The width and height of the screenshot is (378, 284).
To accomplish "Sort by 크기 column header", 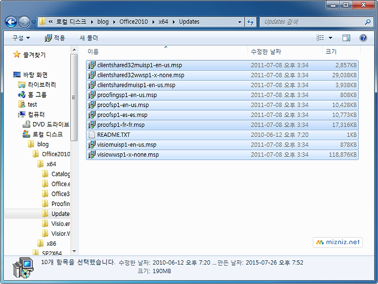I will point(331,52).
